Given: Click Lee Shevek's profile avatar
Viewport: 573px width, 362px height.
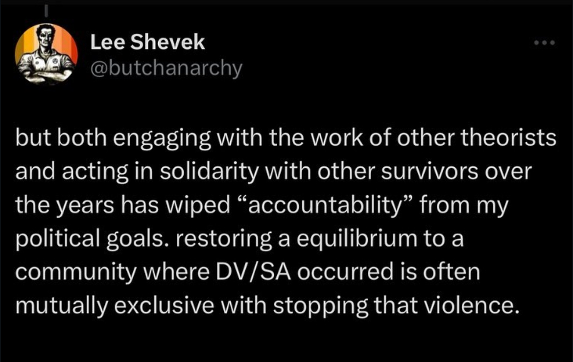Looking at the screenshot, I should point(45,55).
